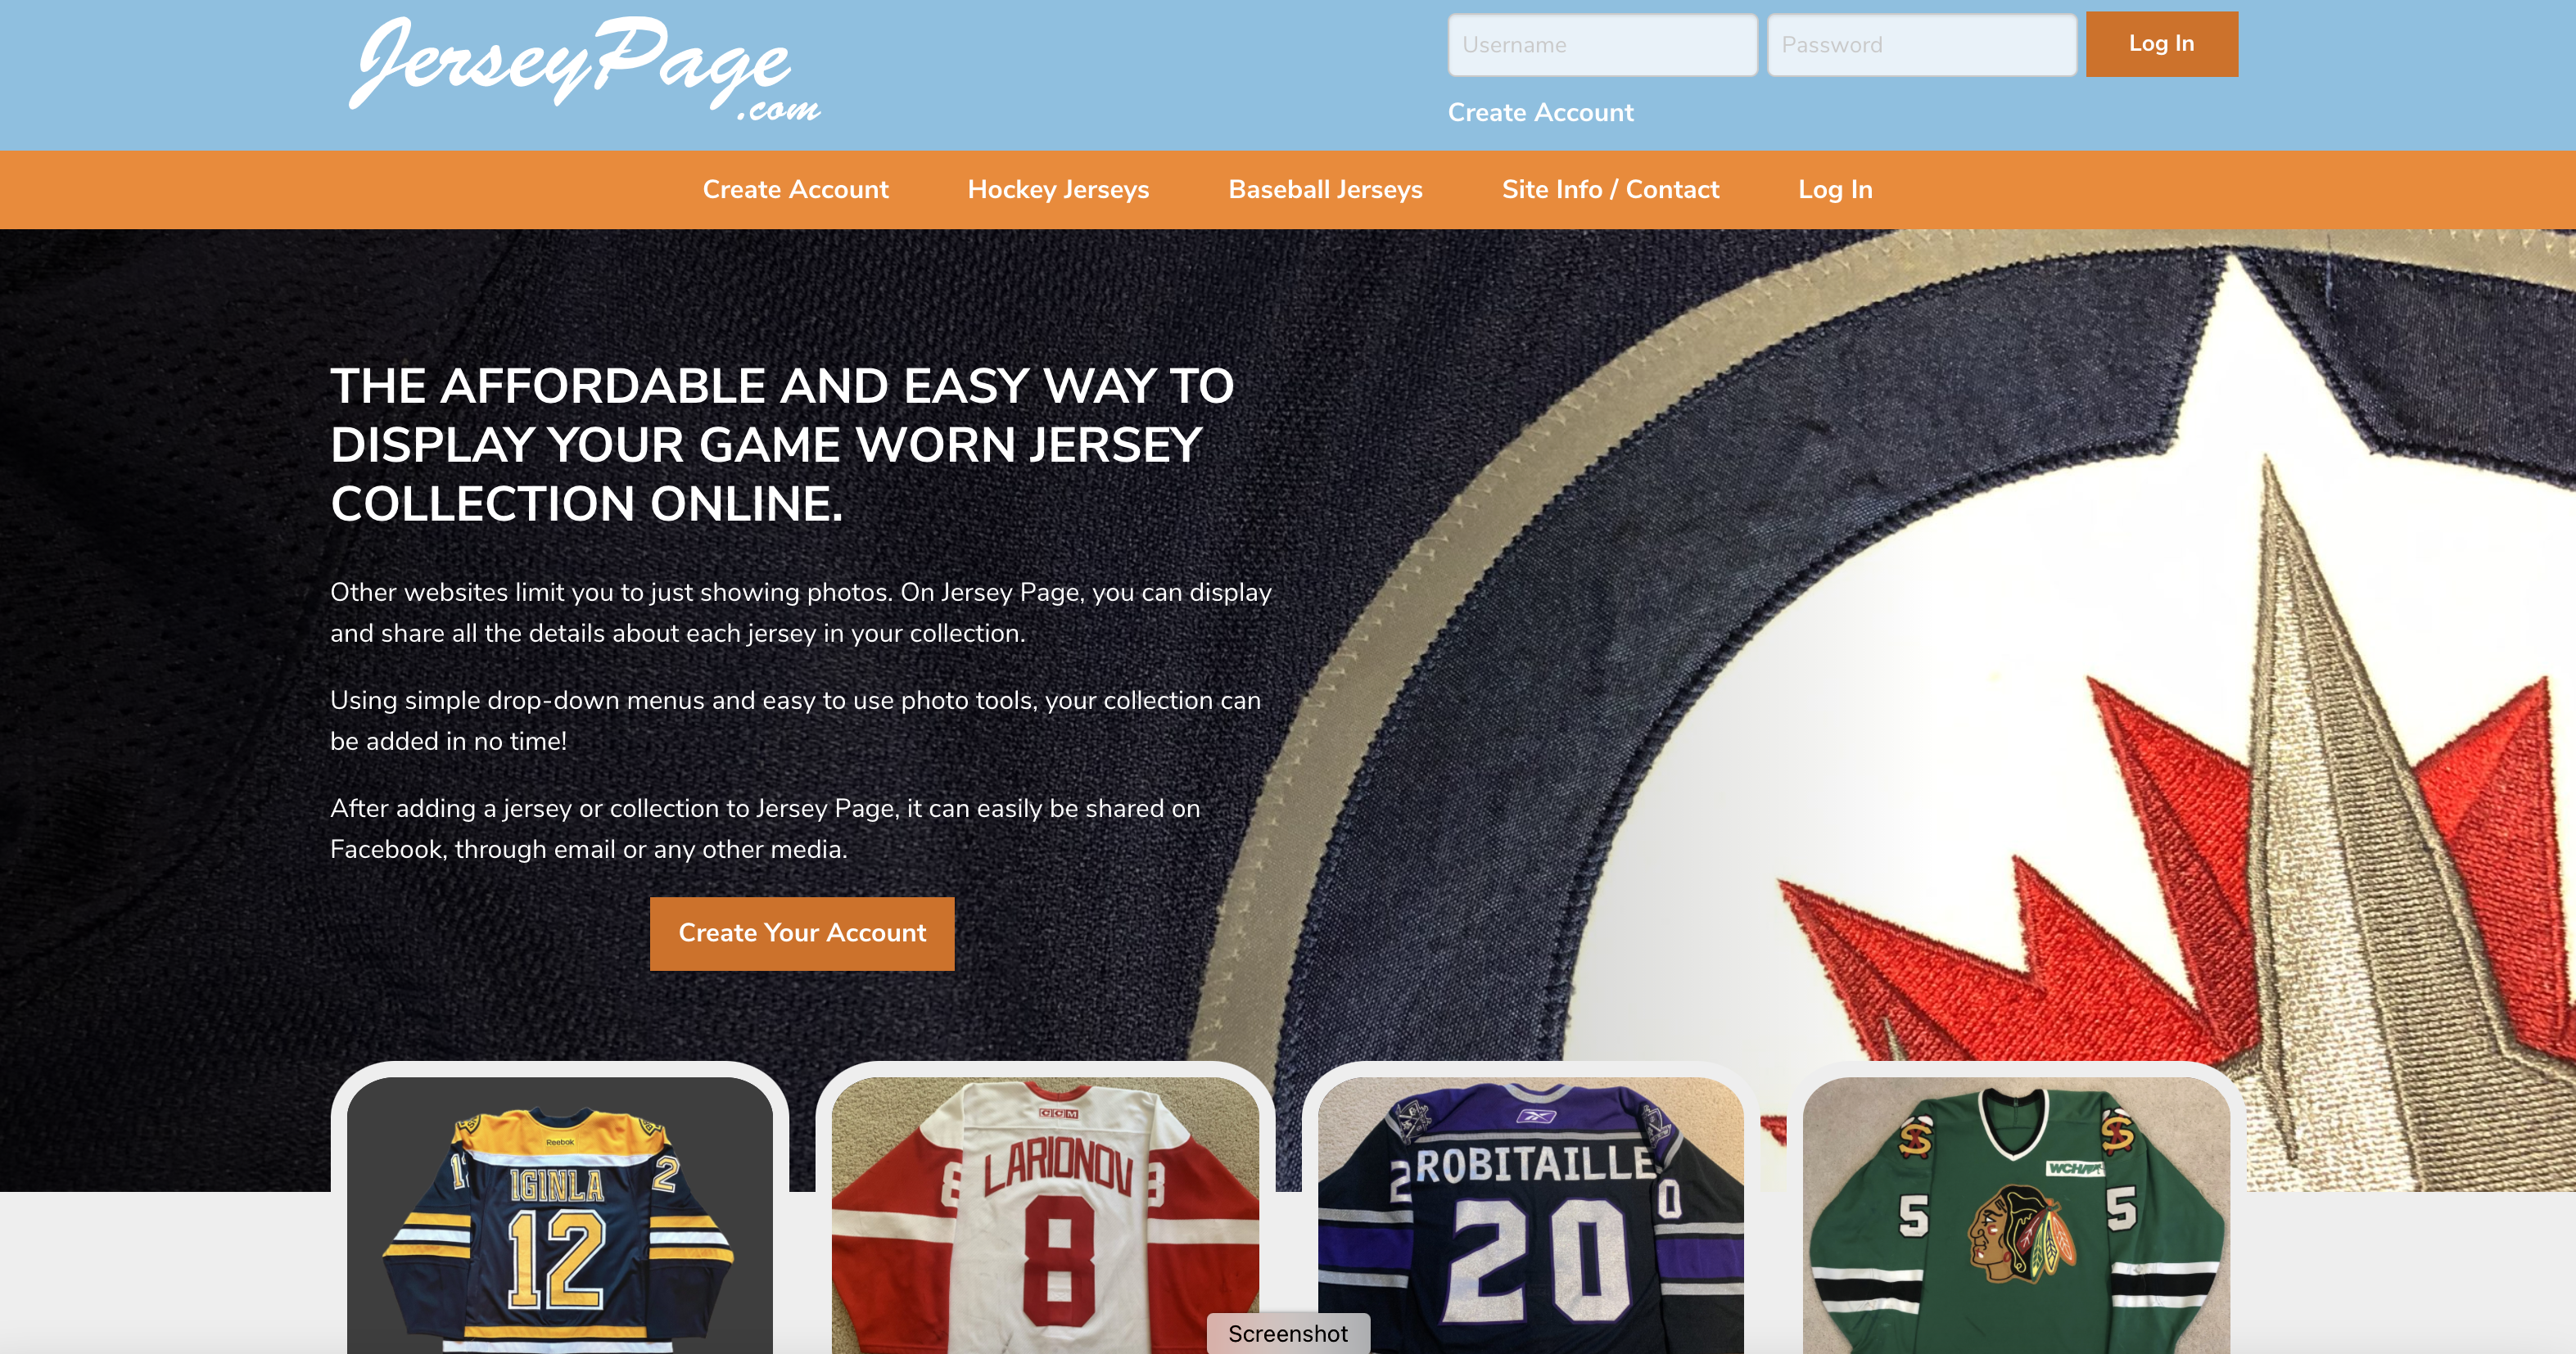Open the green Blackhawks jersey thumbnail
The image size is (2576, 1354).
(2016, 1215)
